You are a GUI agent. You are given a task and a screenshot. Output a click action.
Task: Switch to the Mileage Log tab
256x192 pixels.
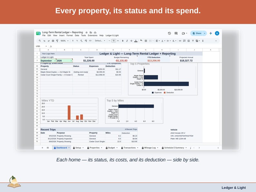pyautogui.click(x=150, y=148)
